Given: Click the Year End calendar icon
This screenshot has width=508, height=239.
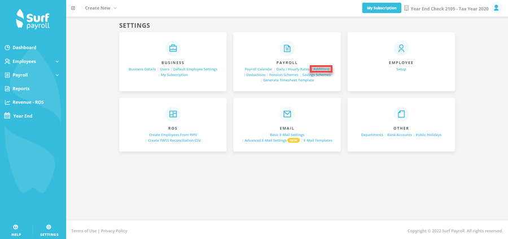Looking at the screenshot, I should 7,116.
